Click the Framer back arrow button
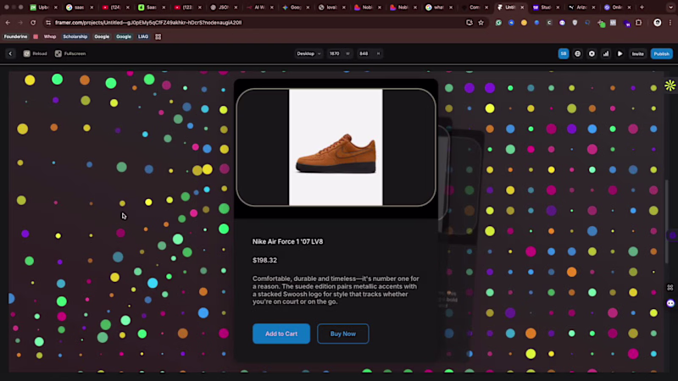Viewport: 678px width, 381px height. pyautogui.click(x=10, y=53)
